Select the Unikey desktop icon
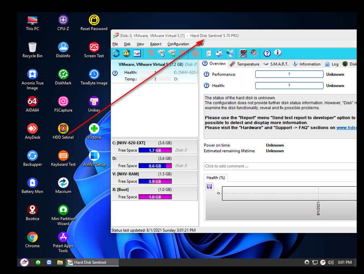 click(94, 104)
